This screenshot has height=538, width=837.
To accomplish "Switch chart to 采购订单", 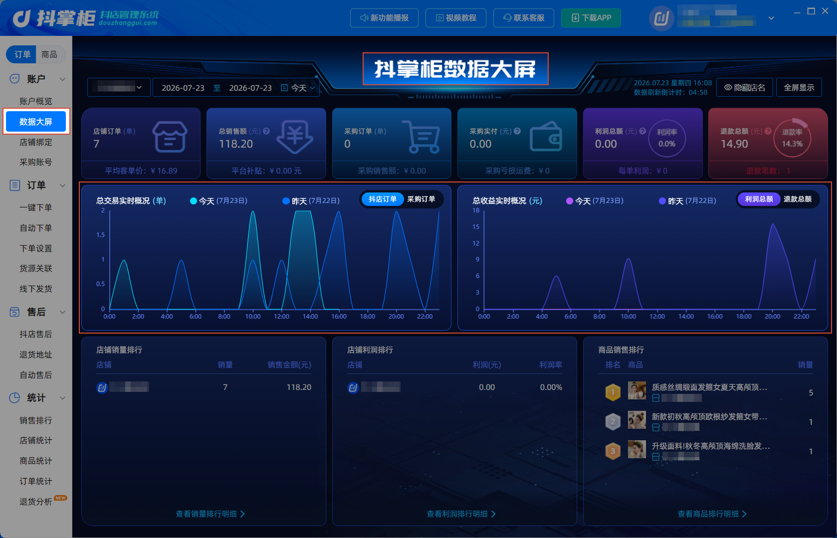I will 421,199.
